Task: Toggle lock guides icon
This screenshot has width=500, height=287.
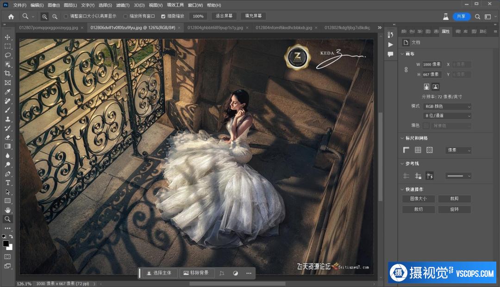Action: pyautogui.click(x=418, y=176)
